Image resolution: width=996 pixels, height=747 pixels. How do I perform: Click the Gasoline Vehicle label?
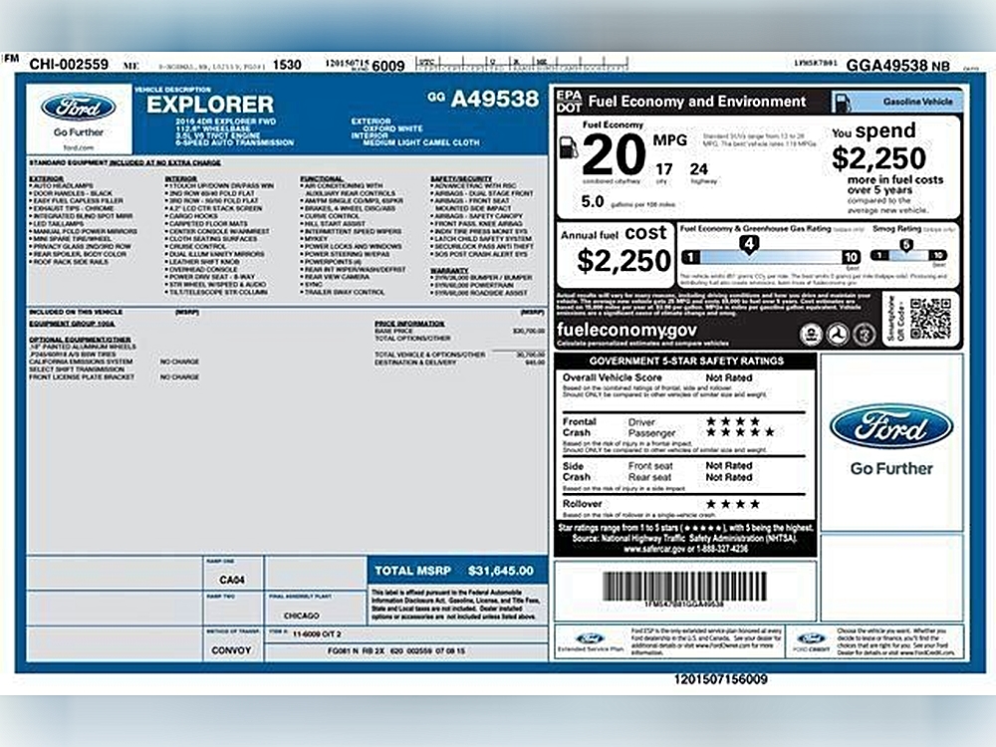(x=917, y=102)
